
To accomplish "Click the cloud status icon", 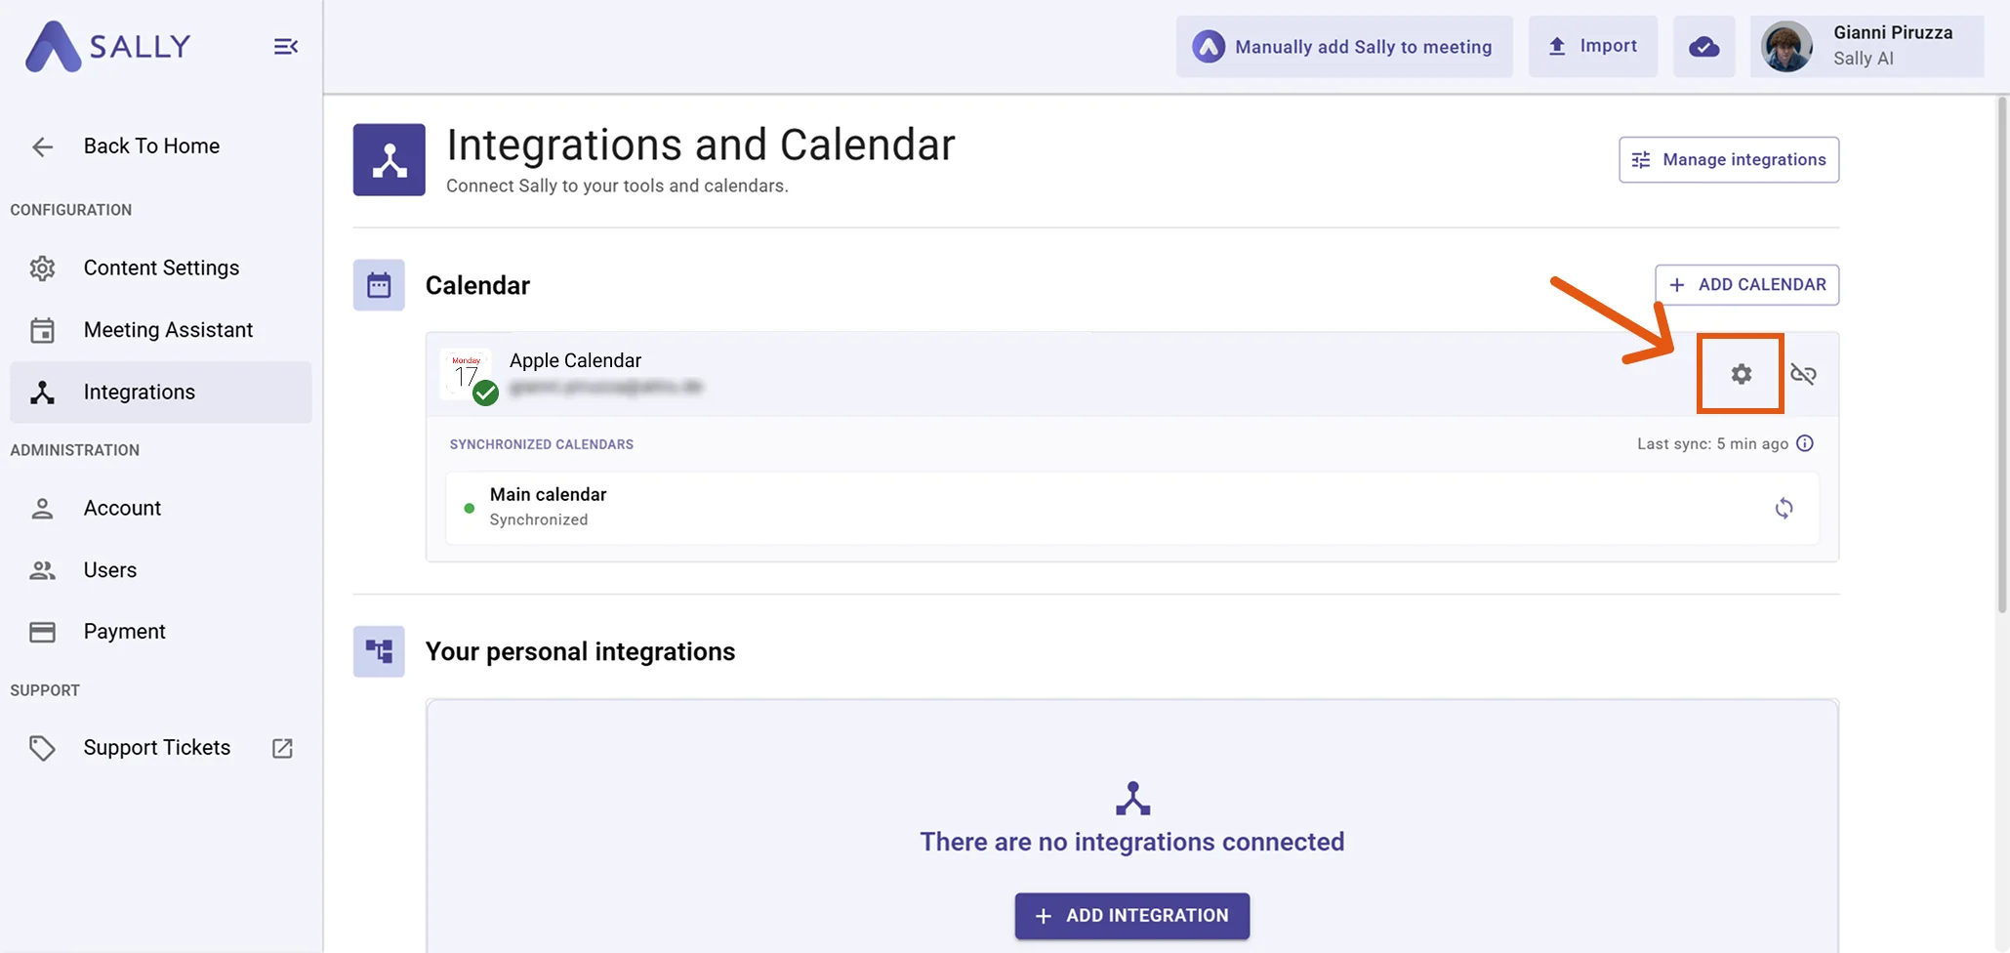I will point(1703,46).
